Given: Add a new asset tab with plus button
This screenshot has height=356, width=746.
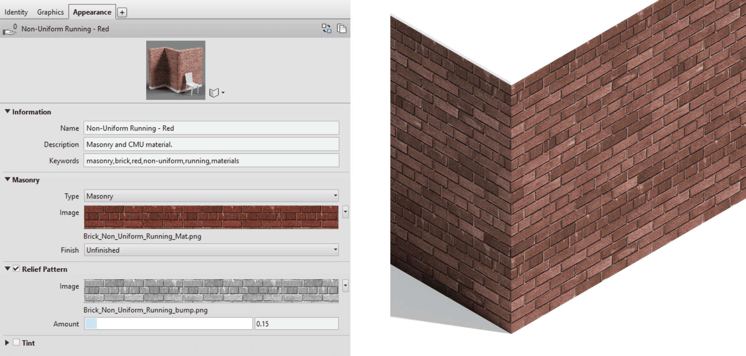Looking at the screenshot, I should click(x=122, y=12).
